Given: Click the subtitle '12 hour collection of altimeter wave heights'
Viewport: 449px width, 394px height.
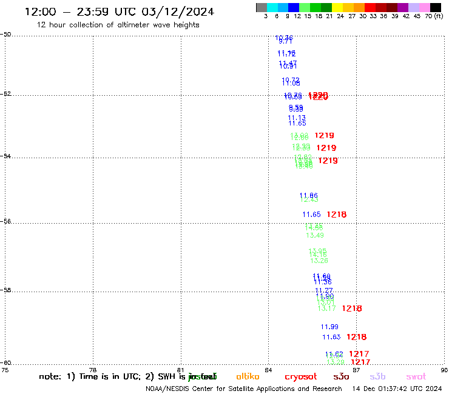Looking at the screenshot, I should point(118,25).
